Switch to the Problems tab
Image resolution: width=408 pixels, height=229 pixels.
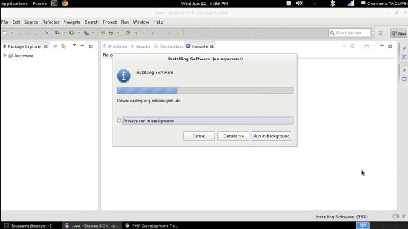pyautogui.click(x=115, y=46)
